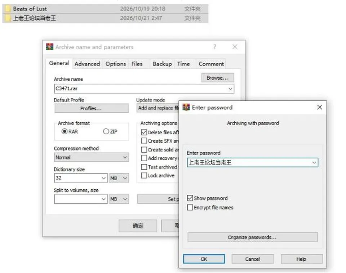
Task: Expand the Enter password history dropdown arrow
Action: point(314,163)
